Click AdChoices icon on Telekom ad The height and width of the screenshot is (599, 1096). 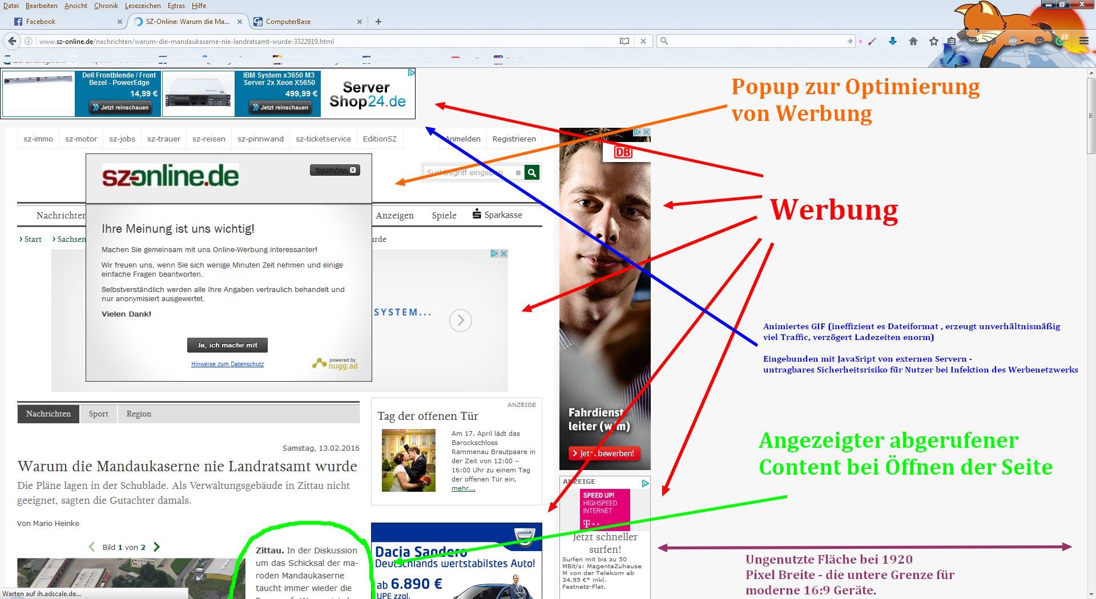click(645, 483)
